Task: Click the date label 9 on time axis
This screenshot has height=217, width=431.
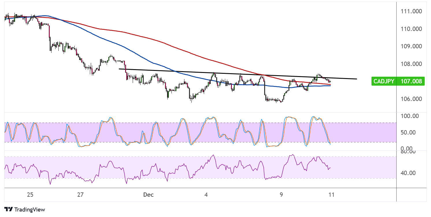Action: [281, 195]
